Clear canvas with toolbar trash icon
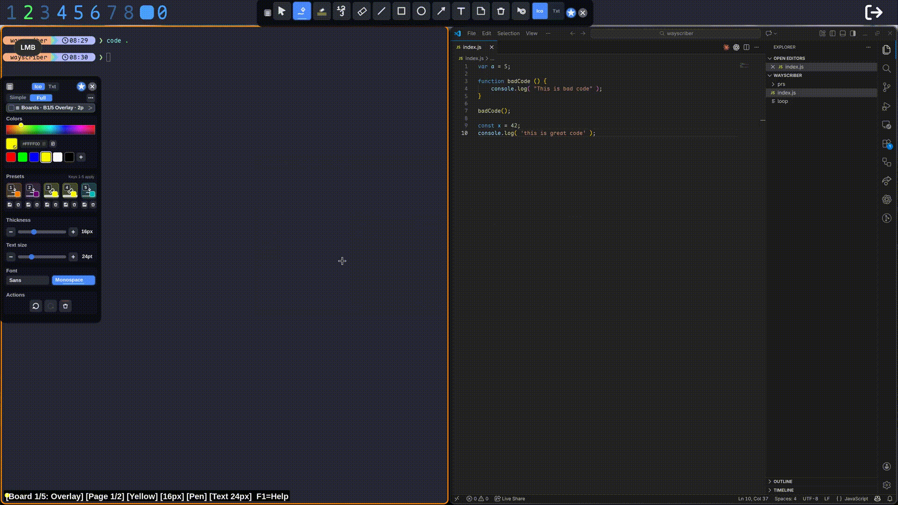Image resolution: width=898 pixels, height=505 pixels. [500, 12]
